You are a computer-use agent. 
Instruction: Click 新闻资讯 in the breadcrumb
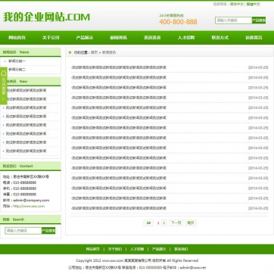pos(109,52)
